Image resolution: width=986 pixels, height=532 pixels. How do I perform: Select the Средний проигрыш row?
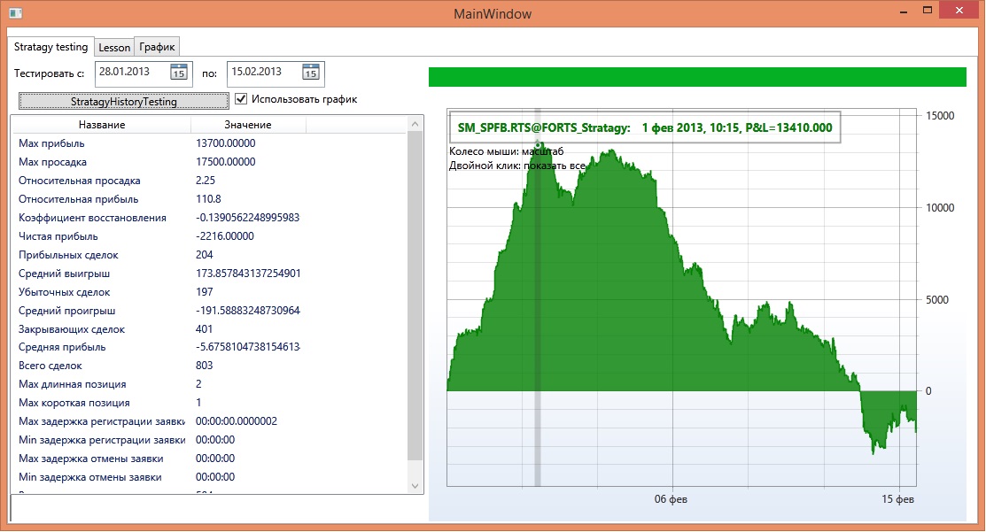(209, 311)
